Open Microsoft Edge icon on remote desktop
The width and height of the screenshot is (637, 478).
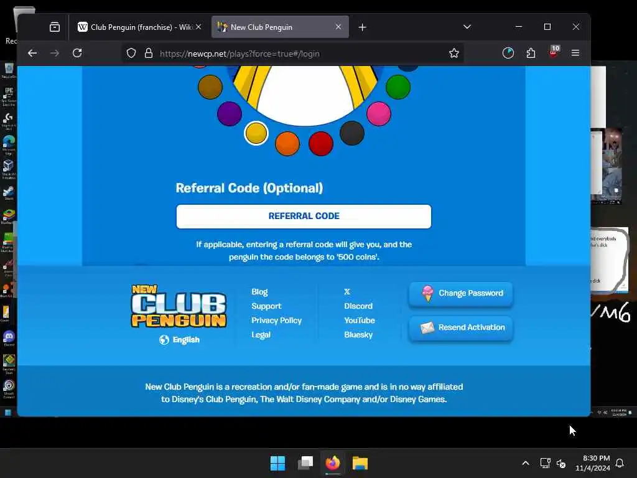pos(9,144)
